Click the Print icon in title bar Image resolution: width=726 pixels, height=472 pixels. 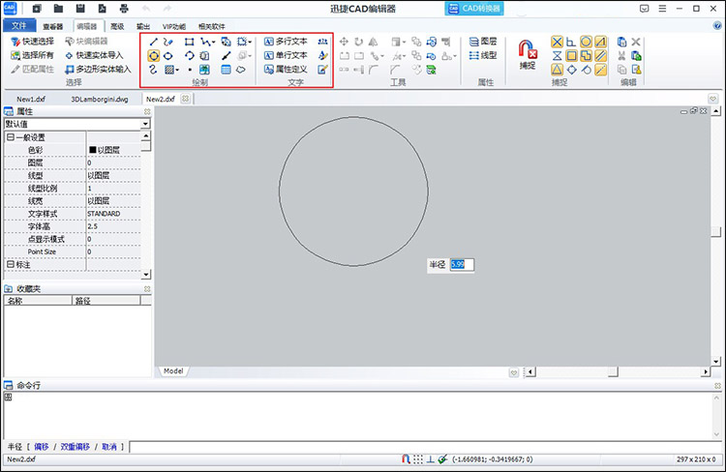(x=124, y=9)
